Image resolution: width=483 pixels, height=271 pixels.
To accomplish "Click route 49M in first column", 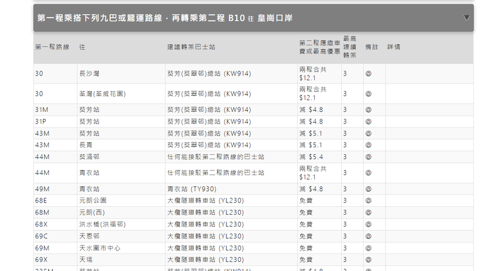I will [x=42, y=189].
